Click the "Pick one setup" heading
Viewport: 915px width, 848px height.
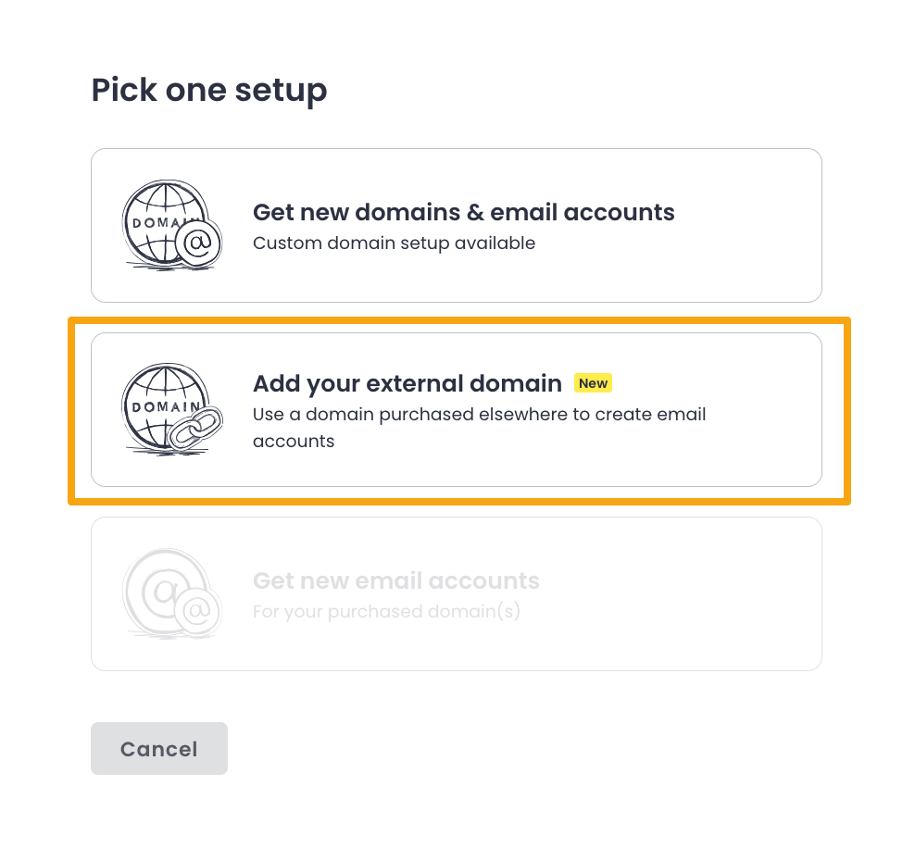click(x=208, y=90)
